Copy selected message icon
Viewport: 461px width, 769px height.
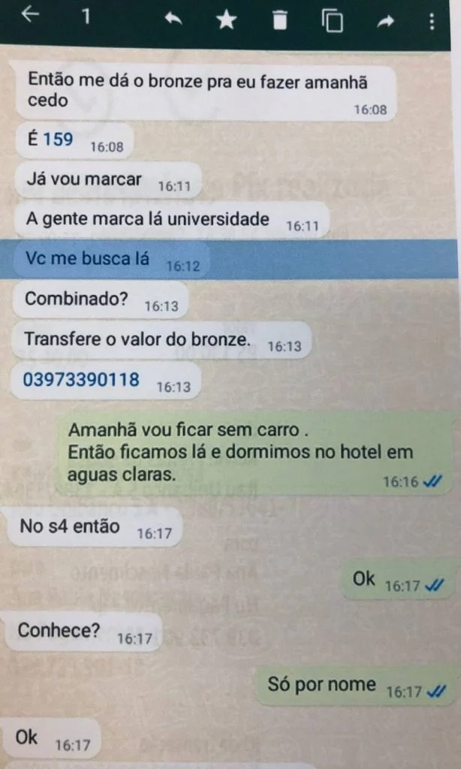coord(333,21)
